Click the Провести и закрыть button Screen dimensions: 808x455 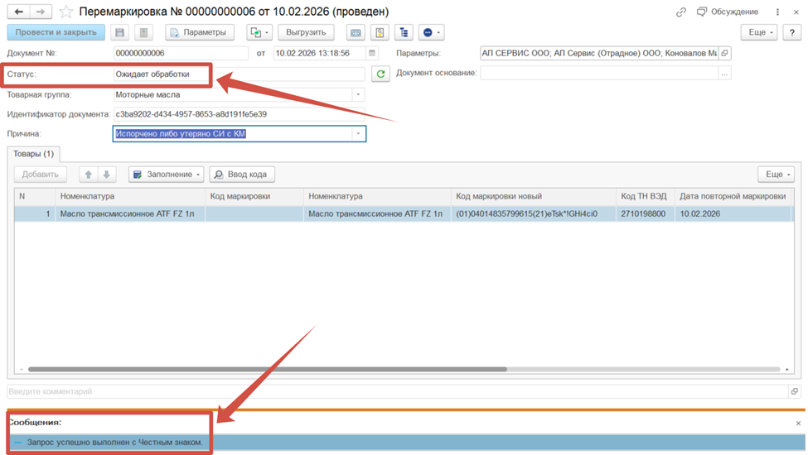tap(56, 33)
